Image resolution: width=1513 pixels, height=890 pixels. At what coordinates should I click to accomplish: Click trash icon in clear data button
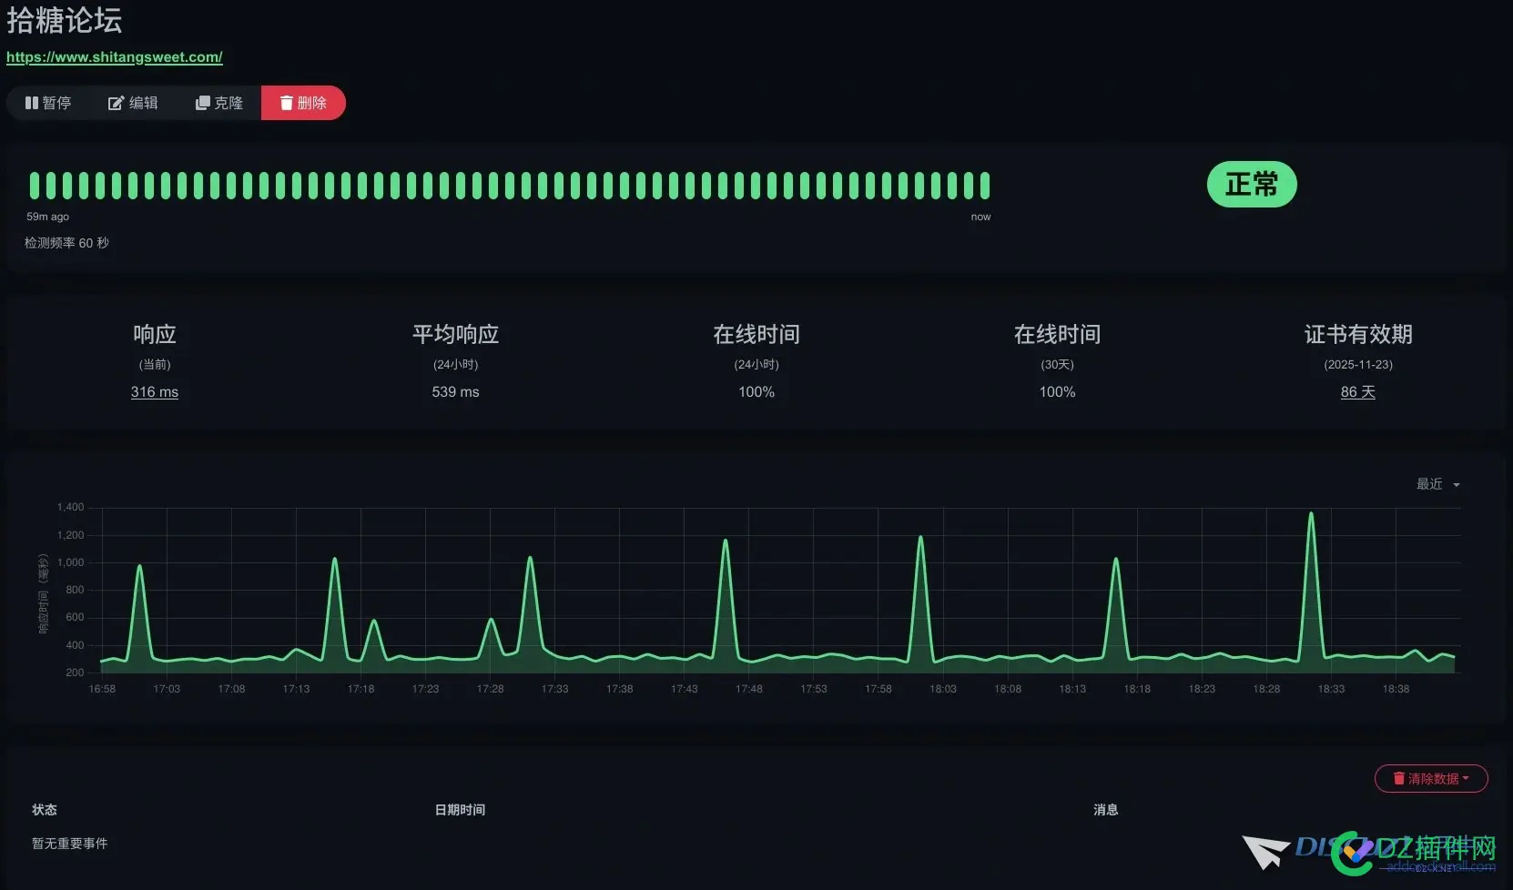click(1399, 779)
